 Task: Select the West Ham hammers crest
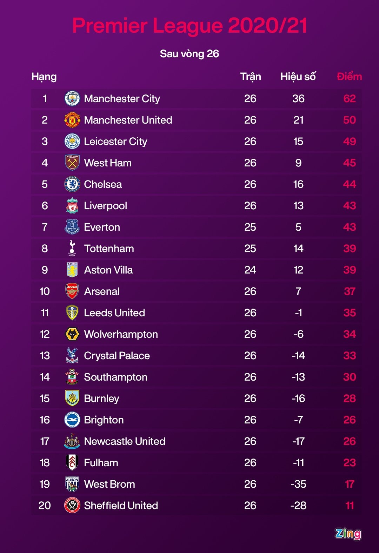pyautogui.click(x=72, y=163)
